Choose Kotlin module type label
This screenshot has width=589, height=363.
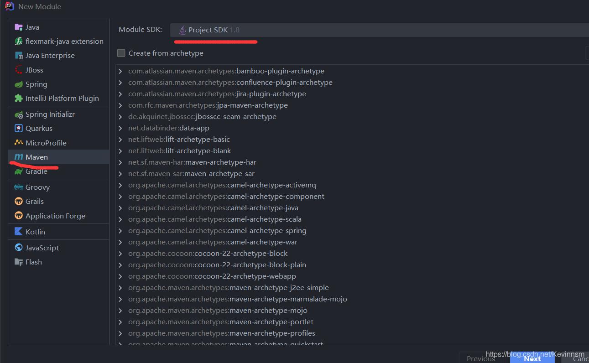point(35,232)
